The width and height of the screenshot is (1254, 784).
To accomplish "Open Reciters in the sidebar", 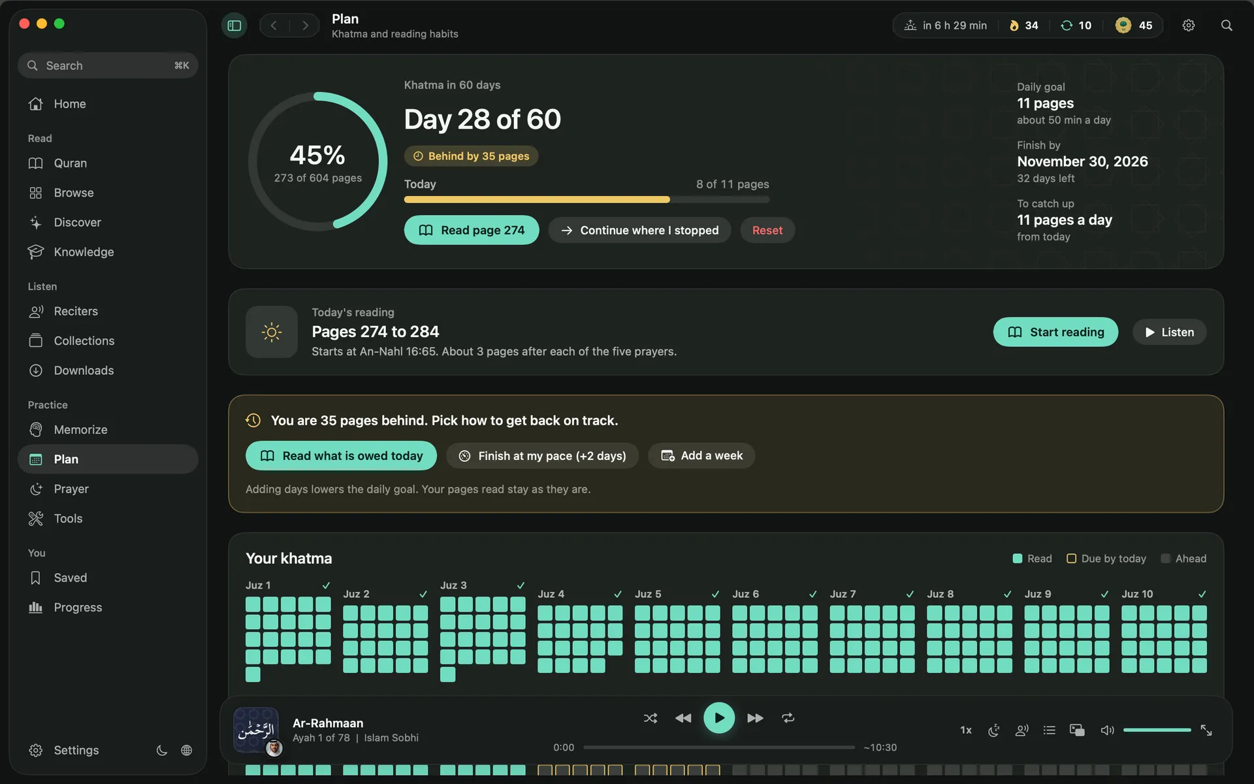I will 108,312.
